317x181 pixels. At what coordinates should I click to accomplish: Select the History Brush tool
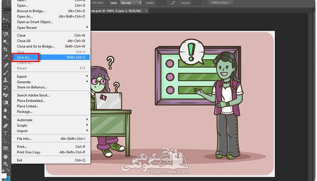pos(5,88)
